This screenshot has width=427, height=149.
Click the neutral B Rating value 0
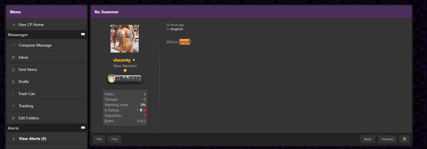point(141,110)
